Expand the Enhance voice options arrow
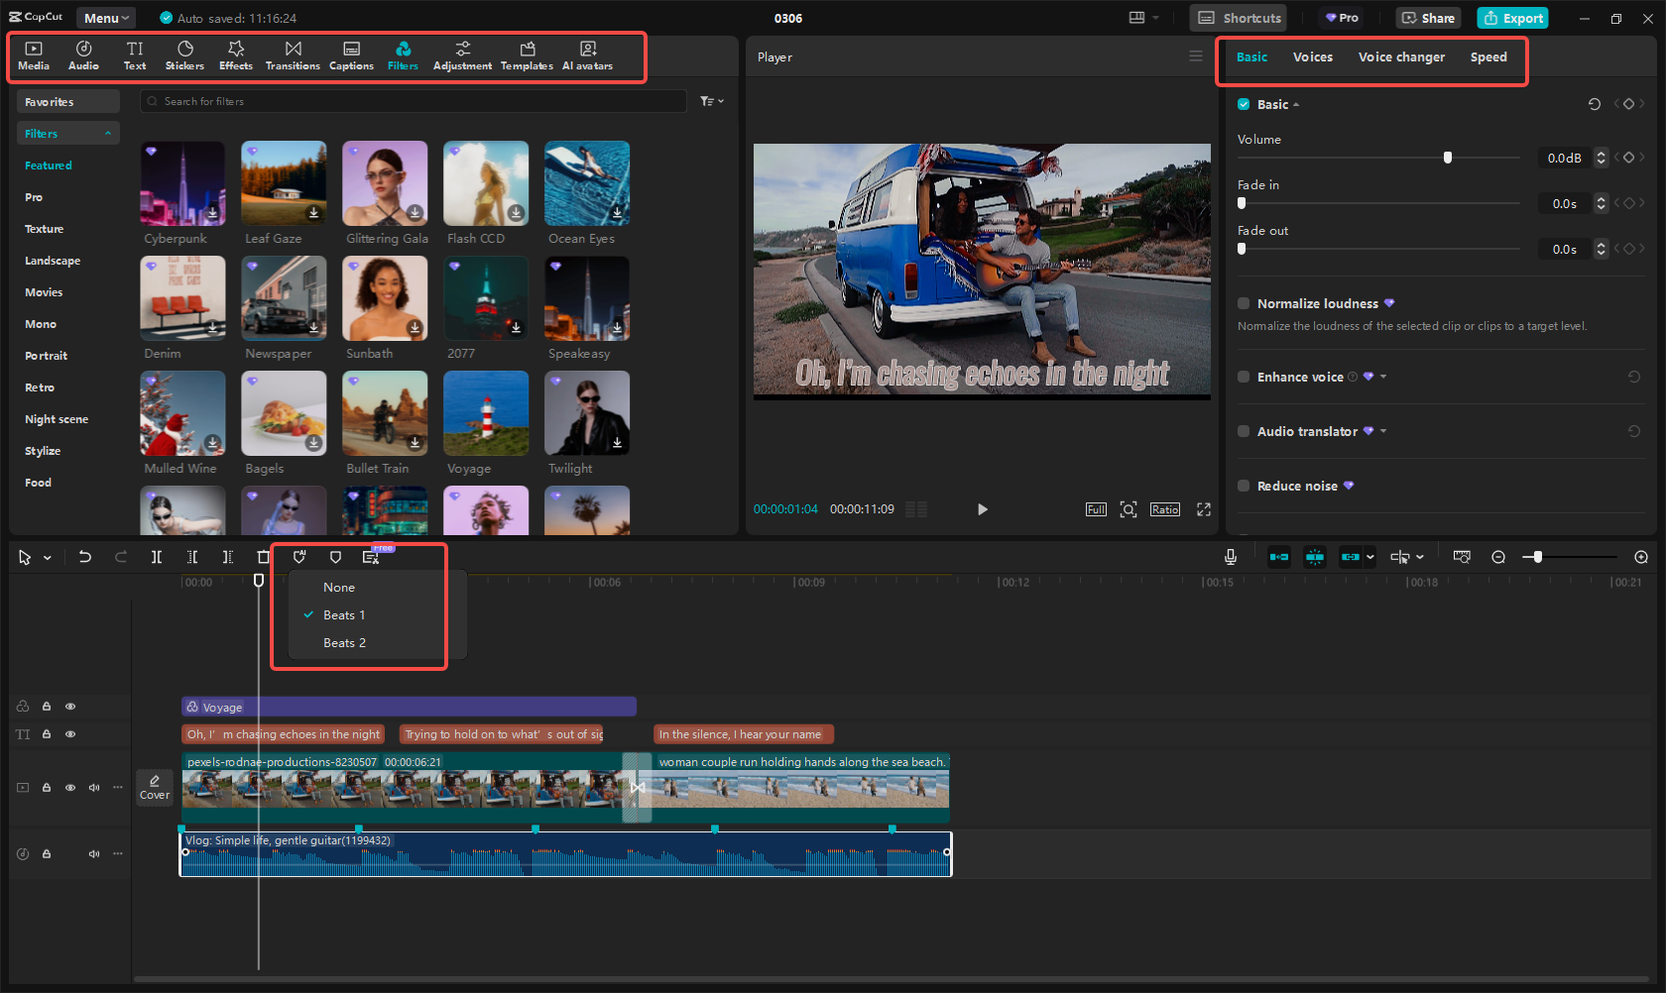The width and height of the screenshot is (1666, 993). click(1383, 377)
